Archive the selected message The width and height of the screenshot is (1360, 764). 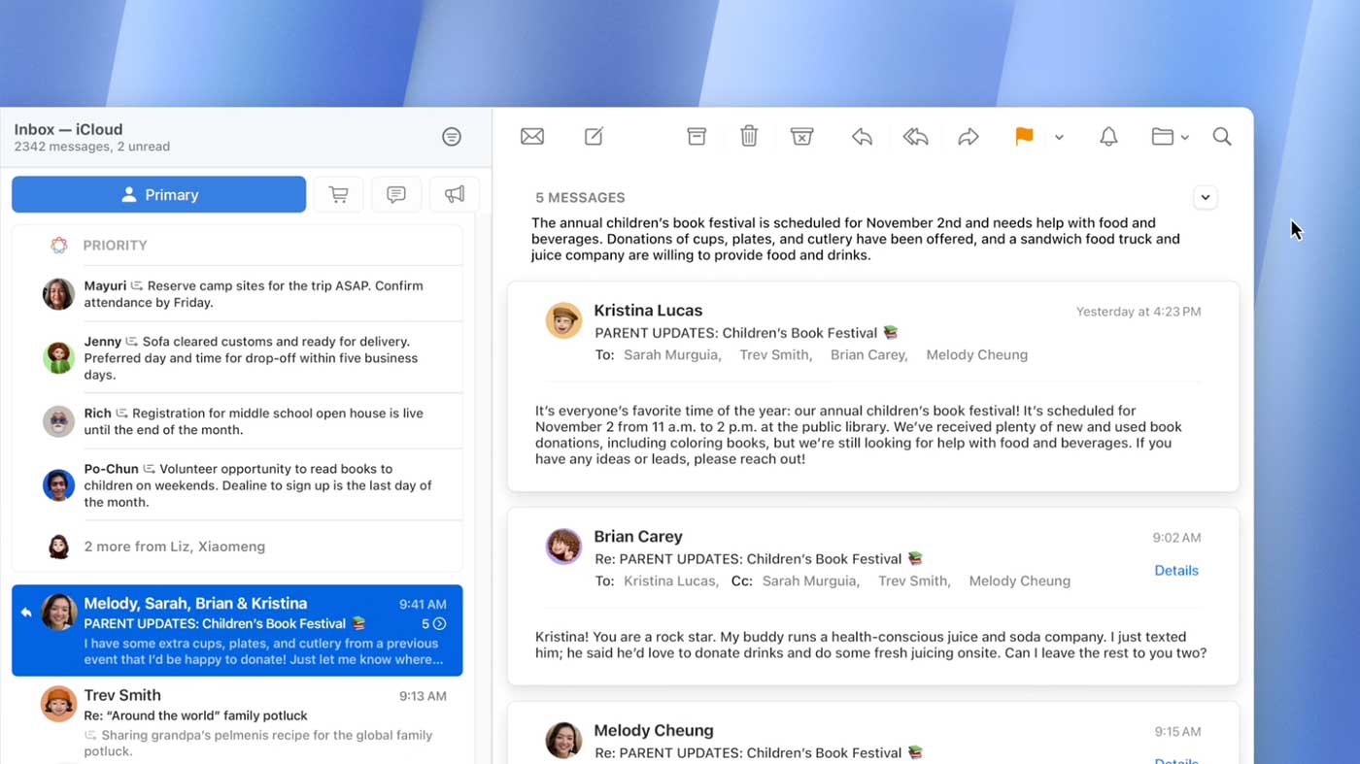tap(697, 137)
